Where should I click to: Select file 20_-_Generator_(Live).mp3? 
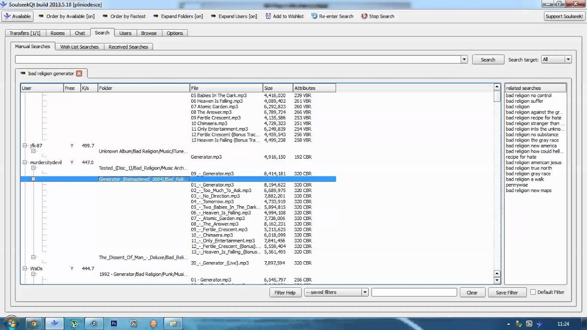tap(220, 263)
